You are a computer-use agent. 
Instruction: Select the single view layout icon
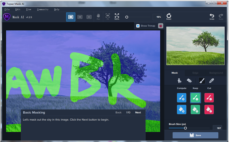point(71,17)
